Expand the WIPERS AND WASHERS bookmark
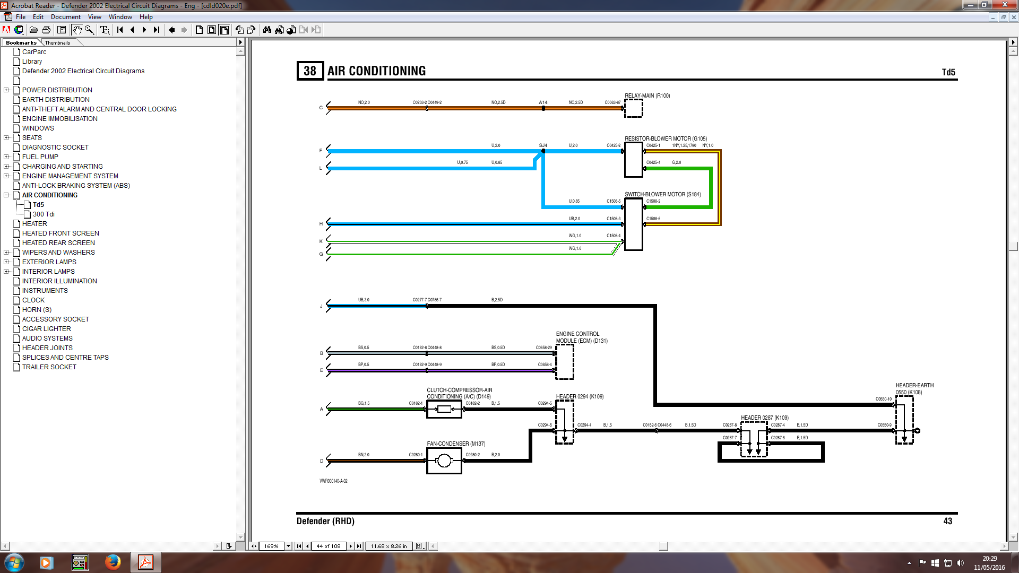 point(6,253)
